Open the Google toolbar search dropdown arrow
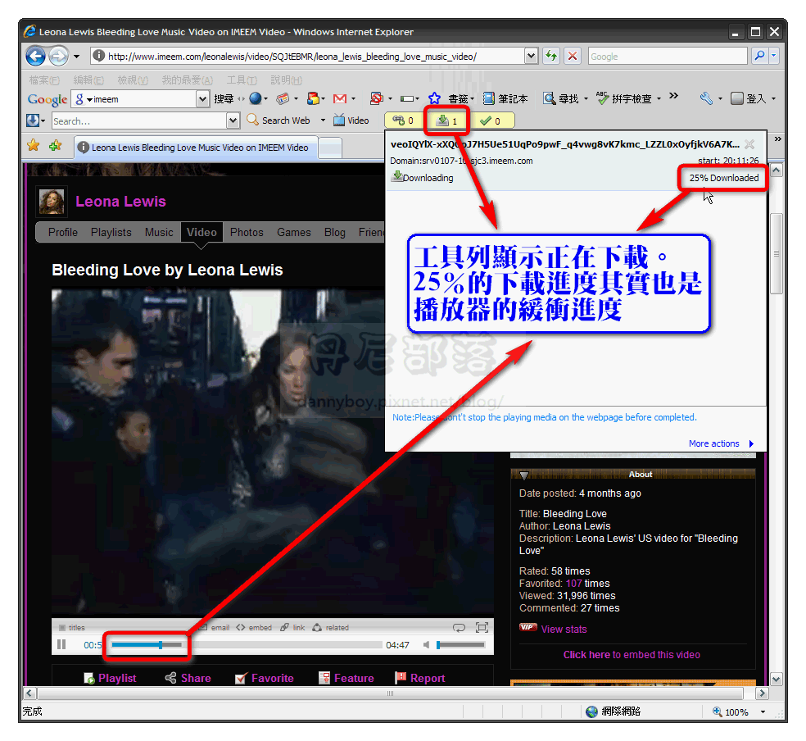The image size is (806, 741). (203, 98)
